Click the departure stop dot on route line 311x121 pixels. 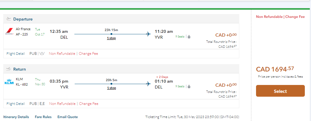(111, 34)
